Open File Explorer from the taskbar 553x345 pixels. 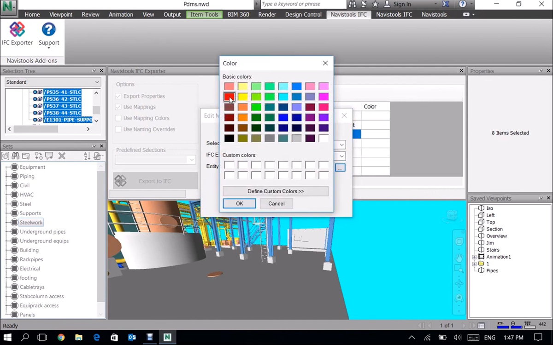[79, 338]
